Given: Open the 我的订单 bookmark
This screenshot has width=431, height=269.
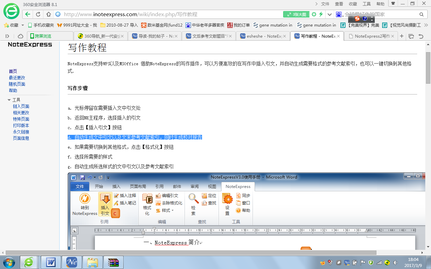Looking at the screenshot, I should (x=239, y=25).
